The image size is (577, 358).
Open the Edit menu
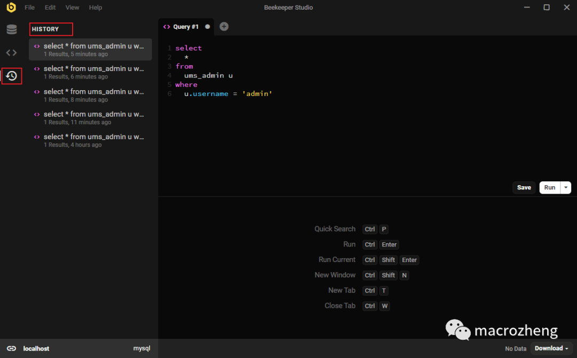[x=50, y=7]
